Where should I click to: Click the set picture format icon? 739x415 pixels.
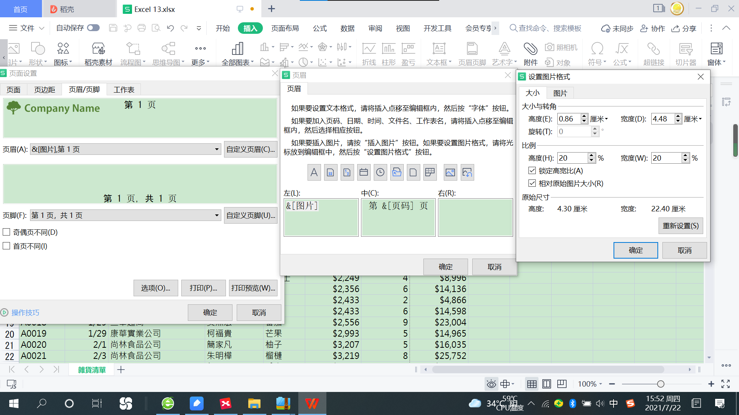point(467,173)
